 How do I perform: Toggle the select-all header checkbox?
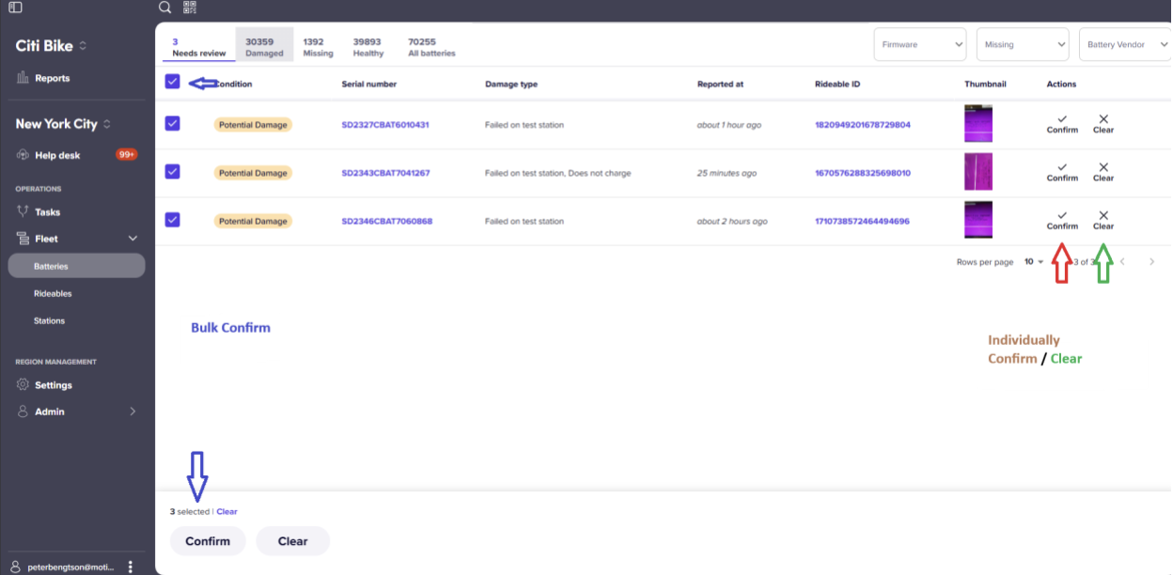[x=172, y=82]
